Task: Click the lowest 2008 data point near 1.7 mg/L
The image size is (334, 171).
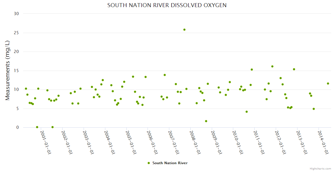Action: [x=206, y=121]
